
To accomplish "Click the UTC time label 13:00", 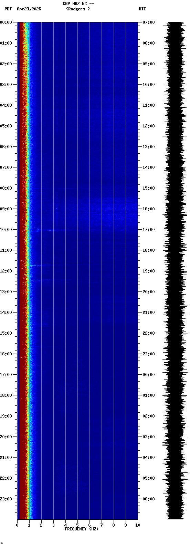I will [149, 147].
